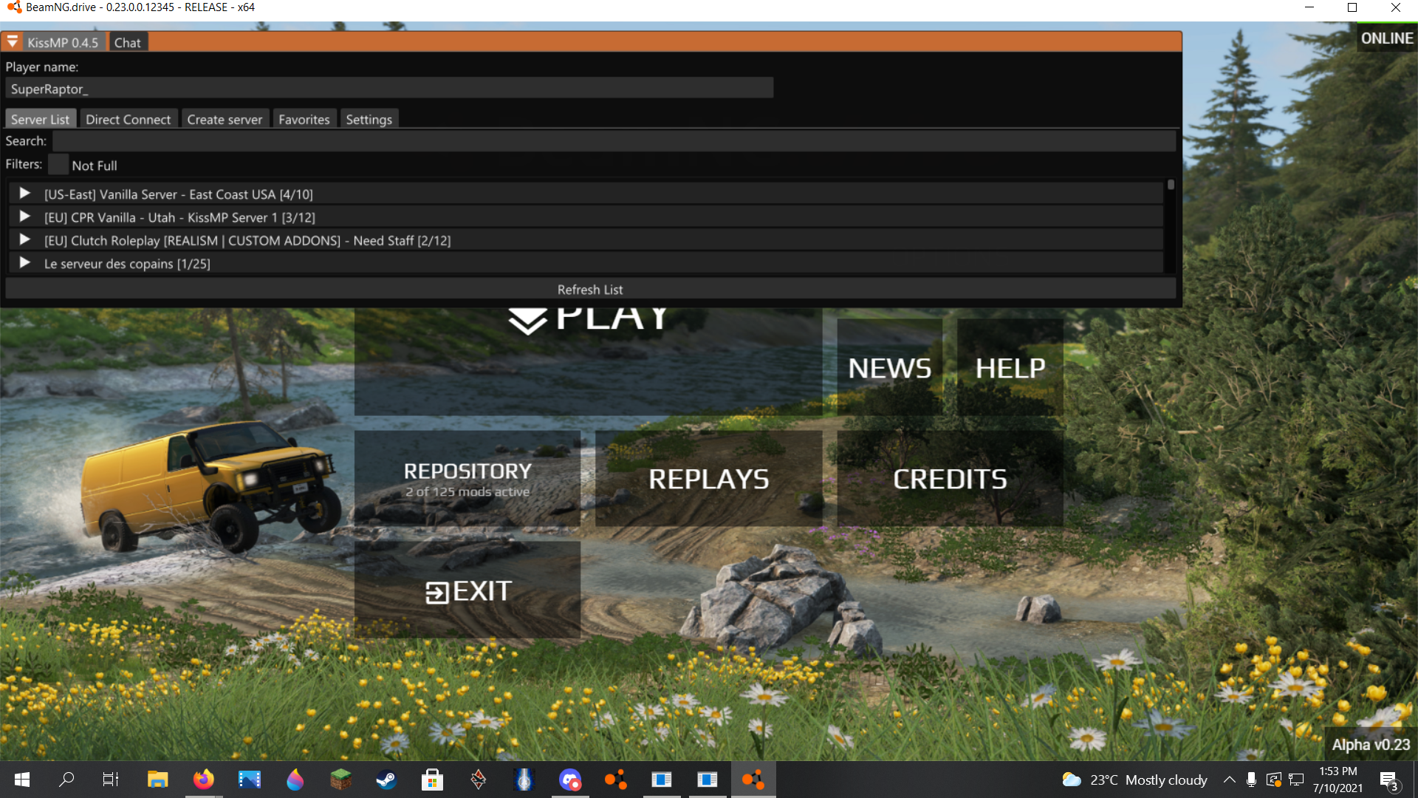Switch to first blue window app in taskbar

[x=661, y=780]
